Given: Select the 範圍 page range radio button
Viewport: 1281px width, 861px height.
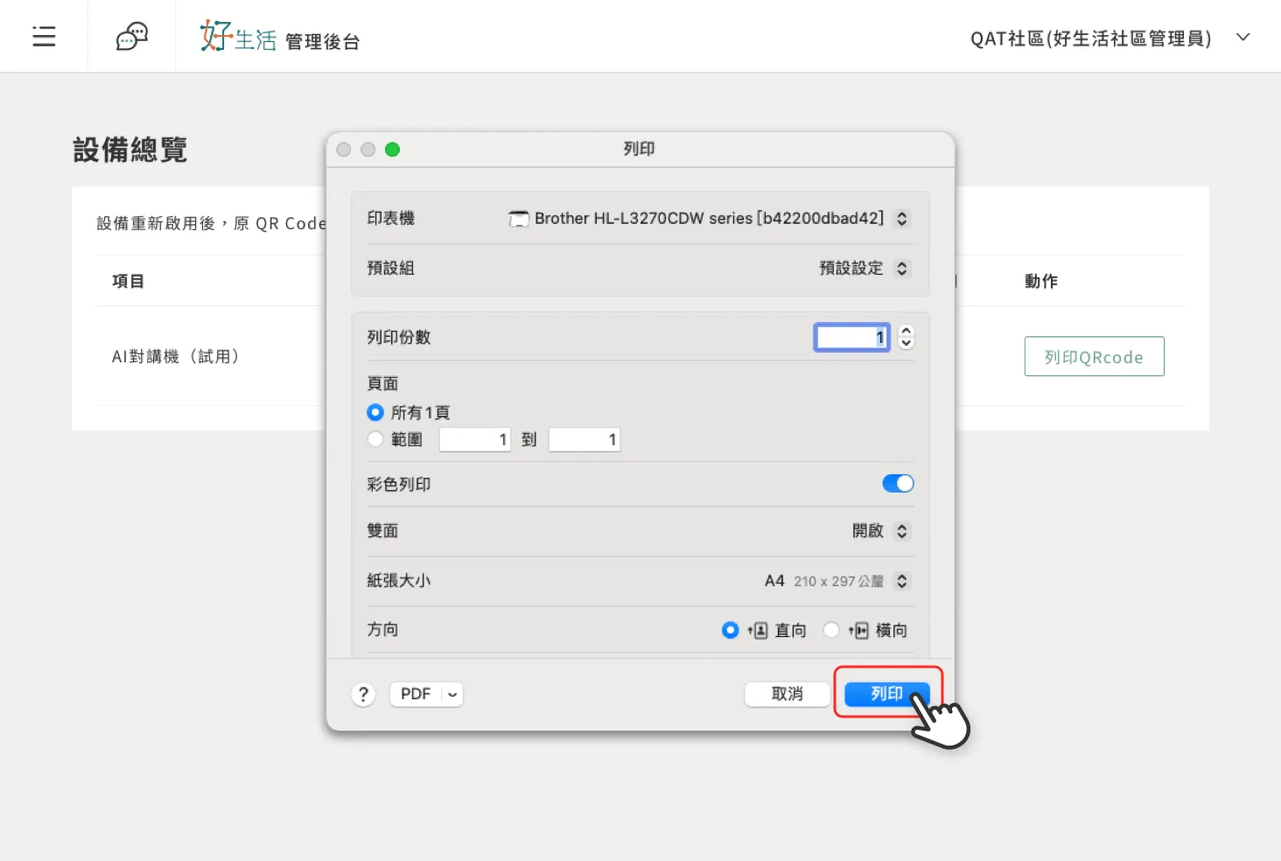Looking at the screenshot, I should (x=375, y=439).
